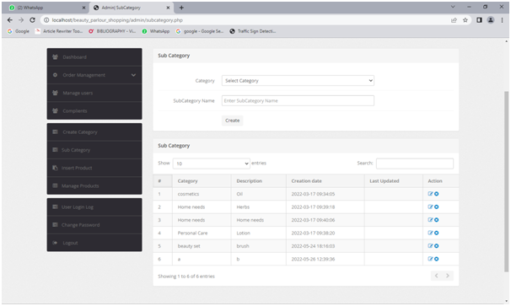Open the google - Google Search bookmark
This screenshot has width=511, height=306.
(200, 31)
